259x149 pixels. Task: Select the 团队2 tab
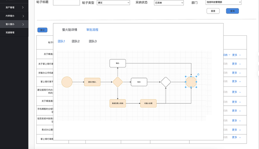click(x=76, y=41)
